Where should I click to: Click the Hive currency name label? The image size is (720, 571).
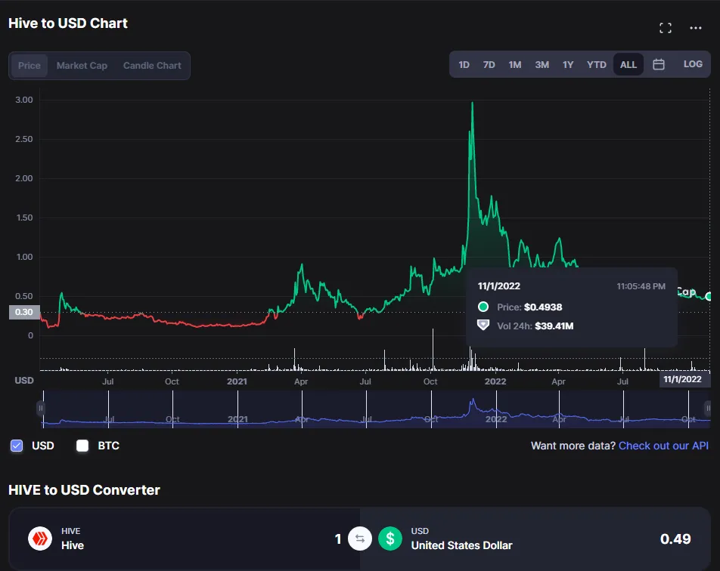73,545
